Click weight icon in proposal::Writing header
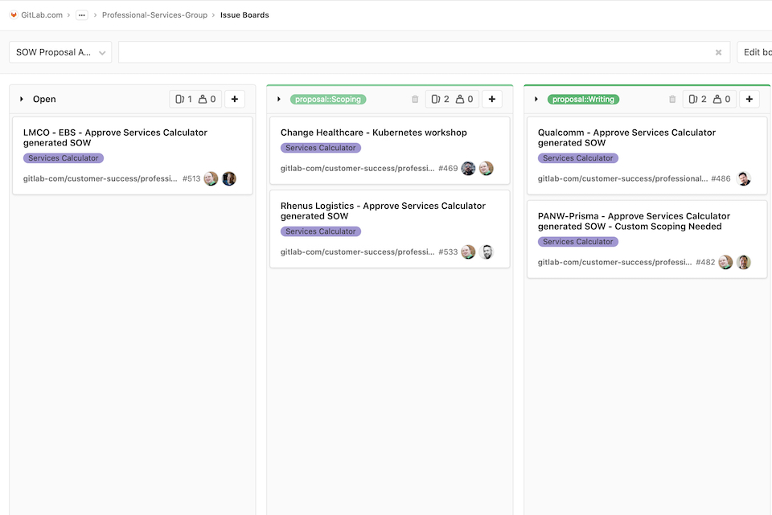The image size is (772, 515). click(x=717, y=99)
